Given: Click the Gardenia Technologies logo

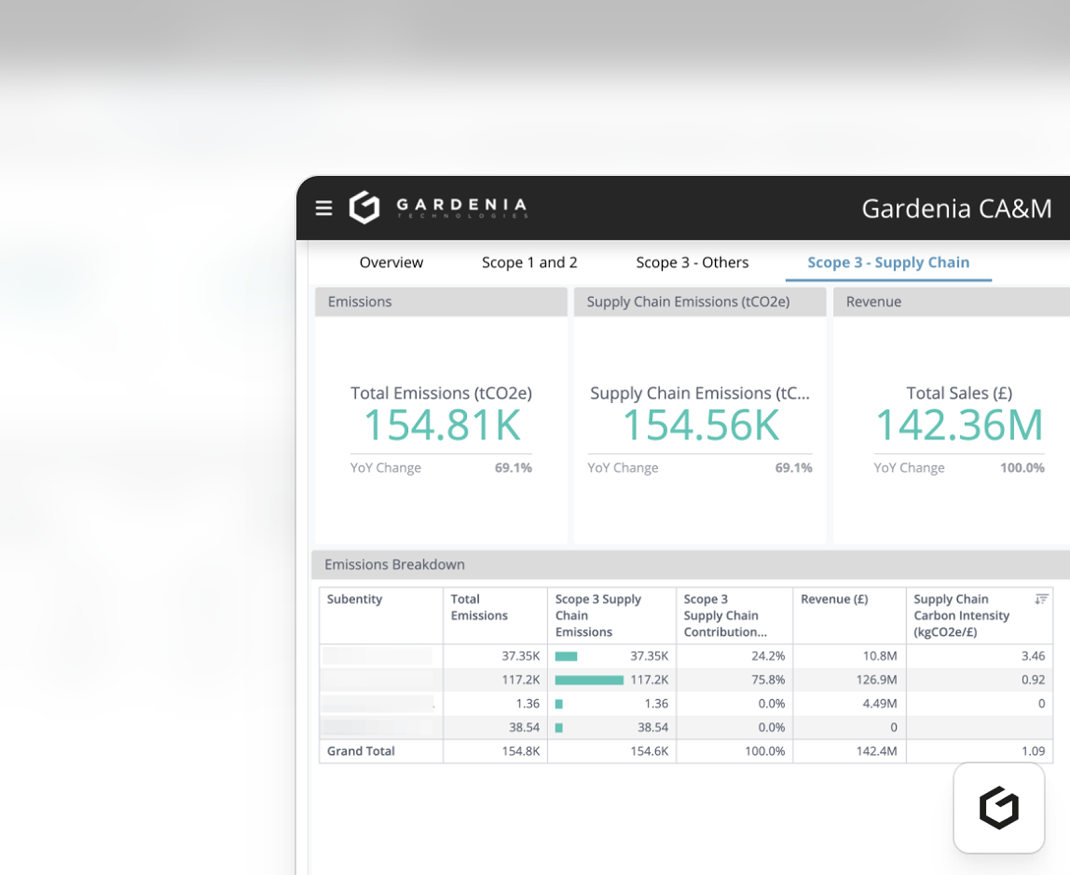Looking at the screenshot, I should [439, 207].
